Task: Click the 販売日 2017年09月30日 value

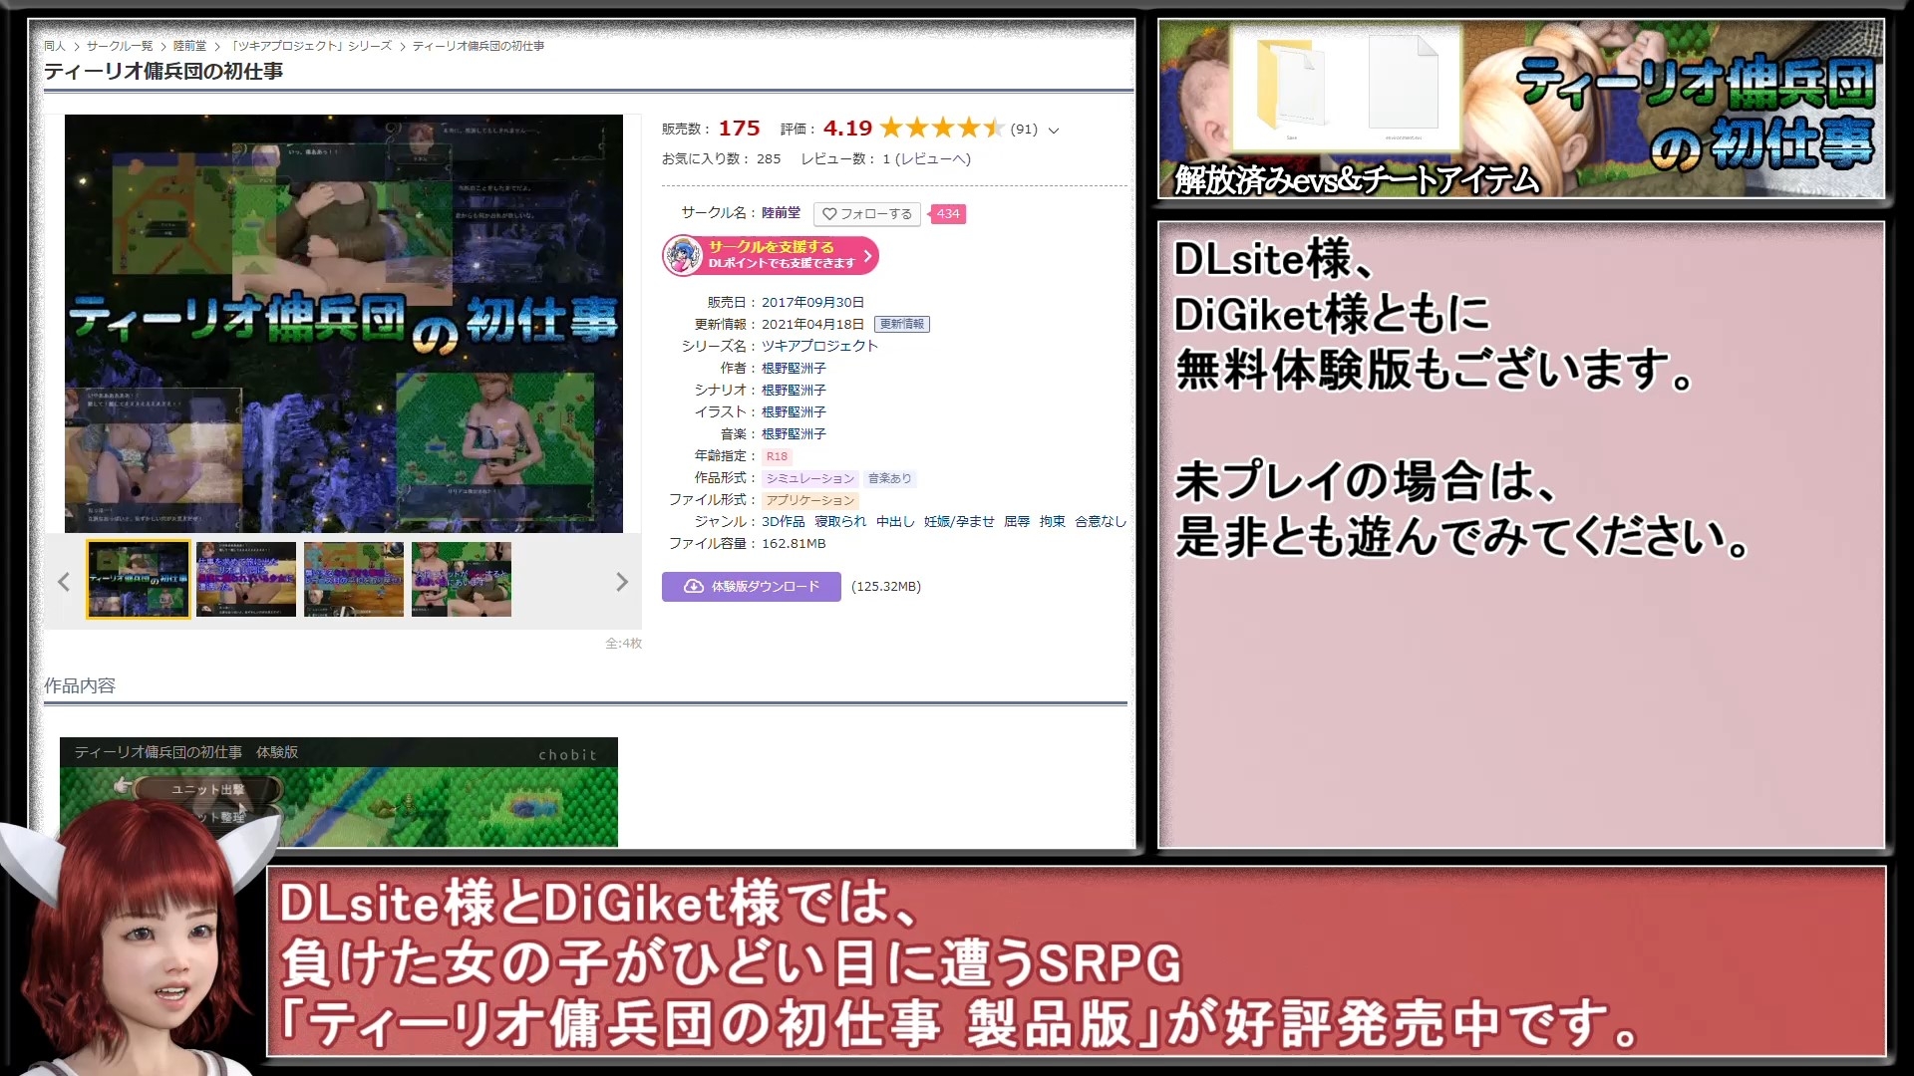Action: [812, 302]
